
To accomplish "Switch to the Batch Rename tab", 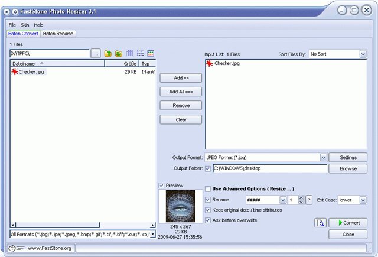I will click(58, 34).
